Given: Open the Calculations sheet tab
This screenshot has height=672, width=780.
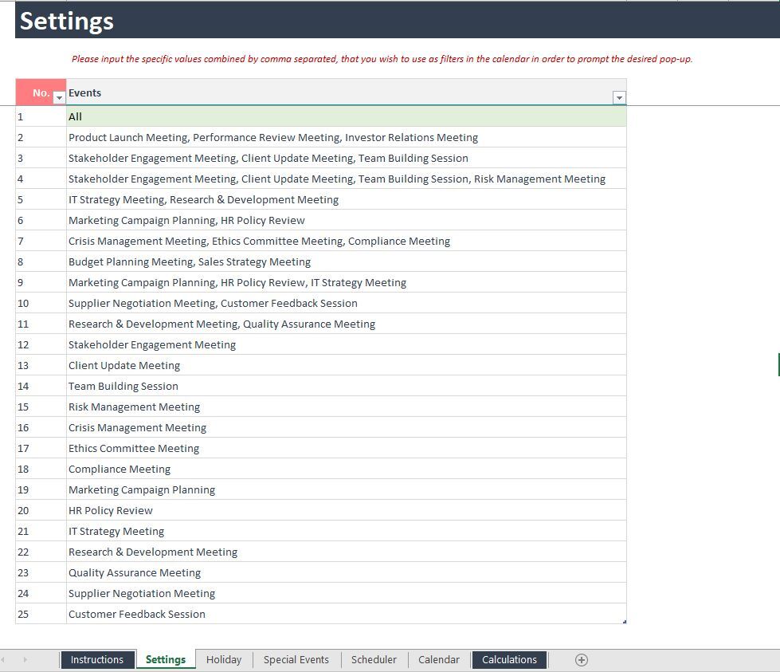Looking at the screenshot, I should pyautogui.click(x=509, y=660).
